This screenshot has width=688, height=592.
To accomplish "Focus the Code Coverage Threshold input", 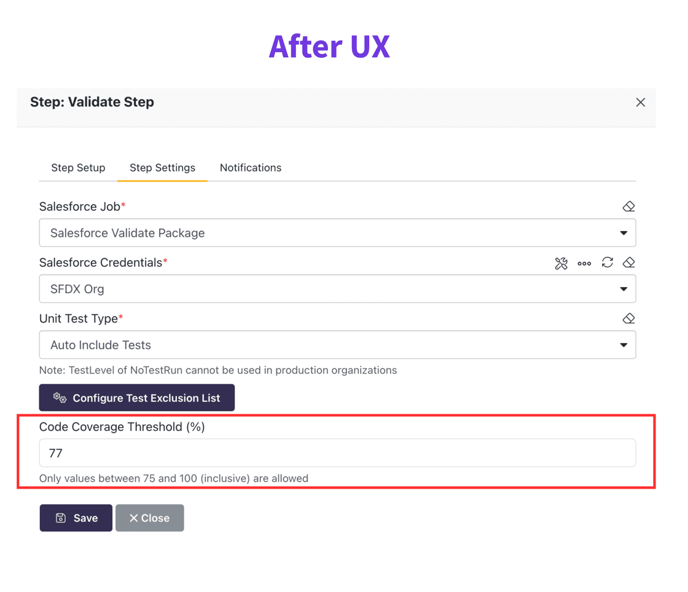I will pyautogui.click(x=337, y=453).
